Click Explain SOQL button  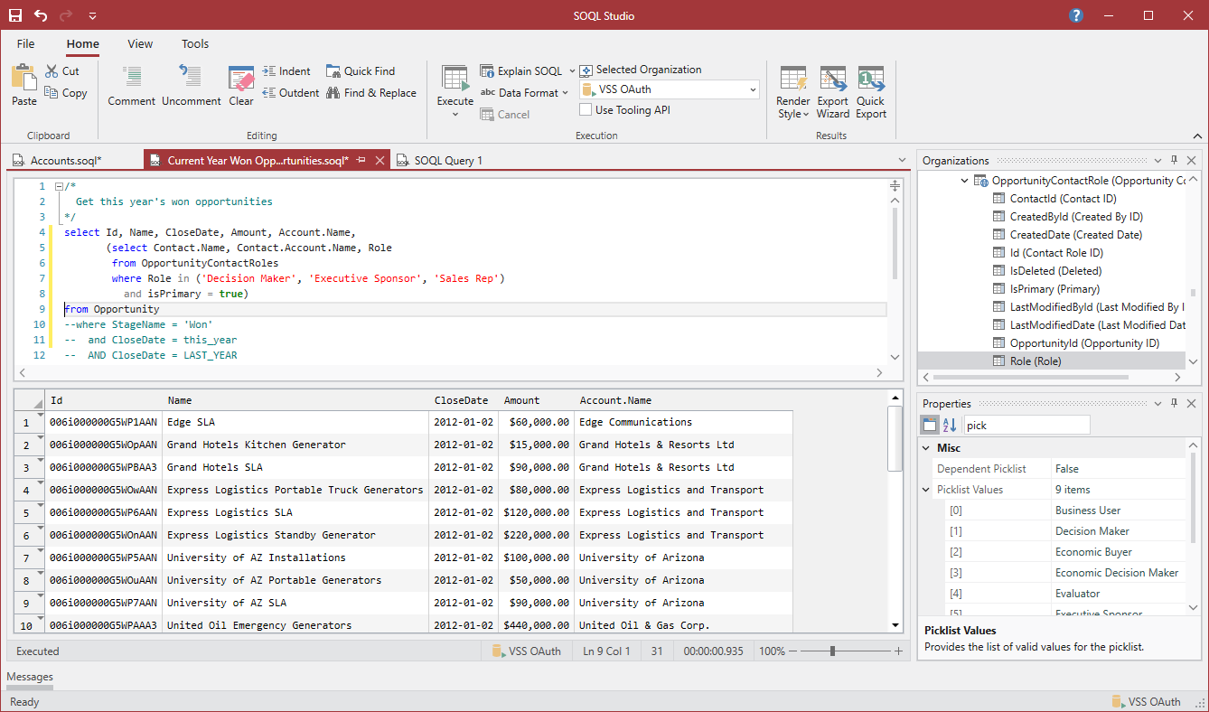click(x=520, y=71)
